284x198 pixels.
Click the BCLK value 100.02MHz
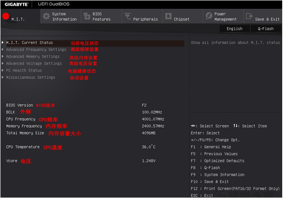pos(152,112)
